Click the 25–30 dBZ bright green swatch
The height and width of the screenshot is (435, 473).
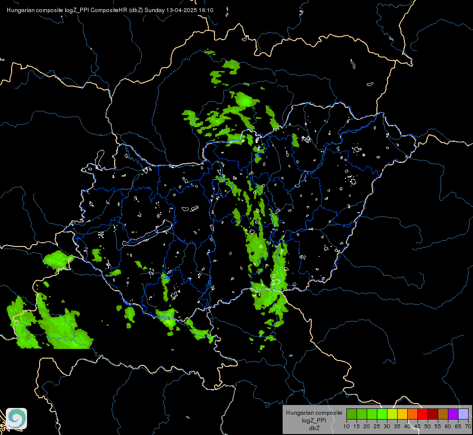click(x=382, y=414)
